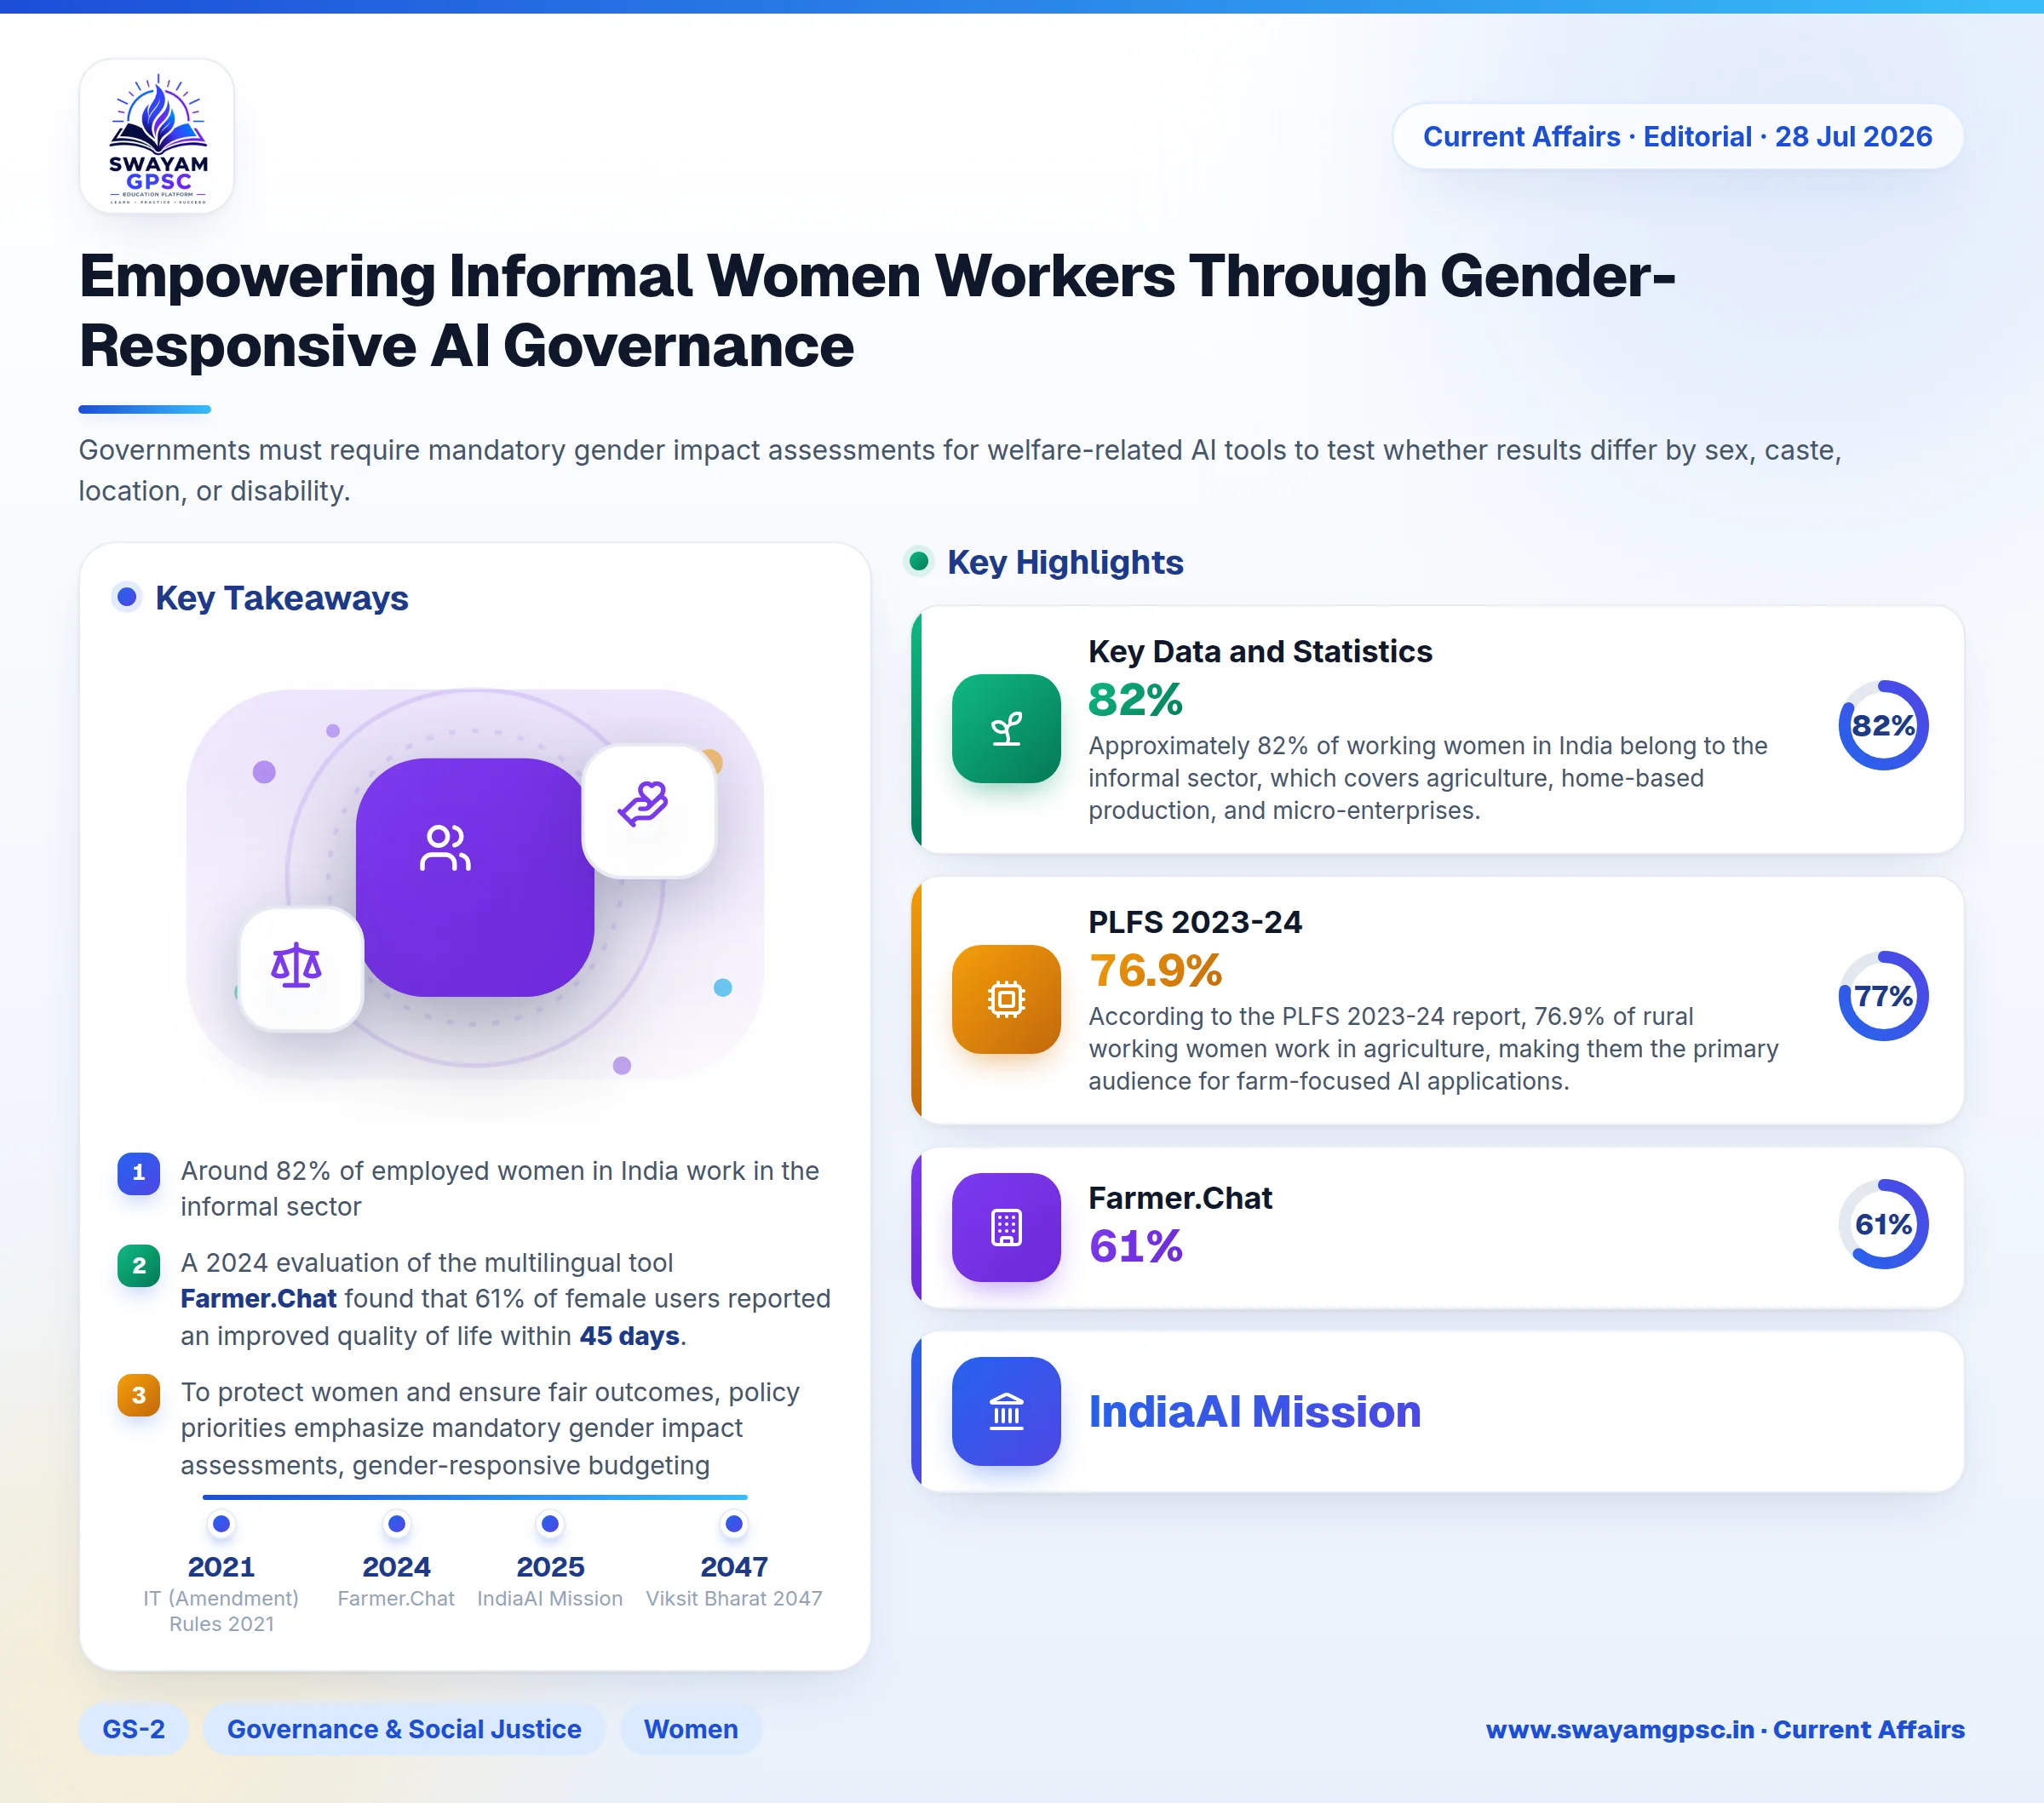The width and height of the screenshot is (2044, 1803).
Task: Click the purple people icon tile
Action: click(474, 877)
